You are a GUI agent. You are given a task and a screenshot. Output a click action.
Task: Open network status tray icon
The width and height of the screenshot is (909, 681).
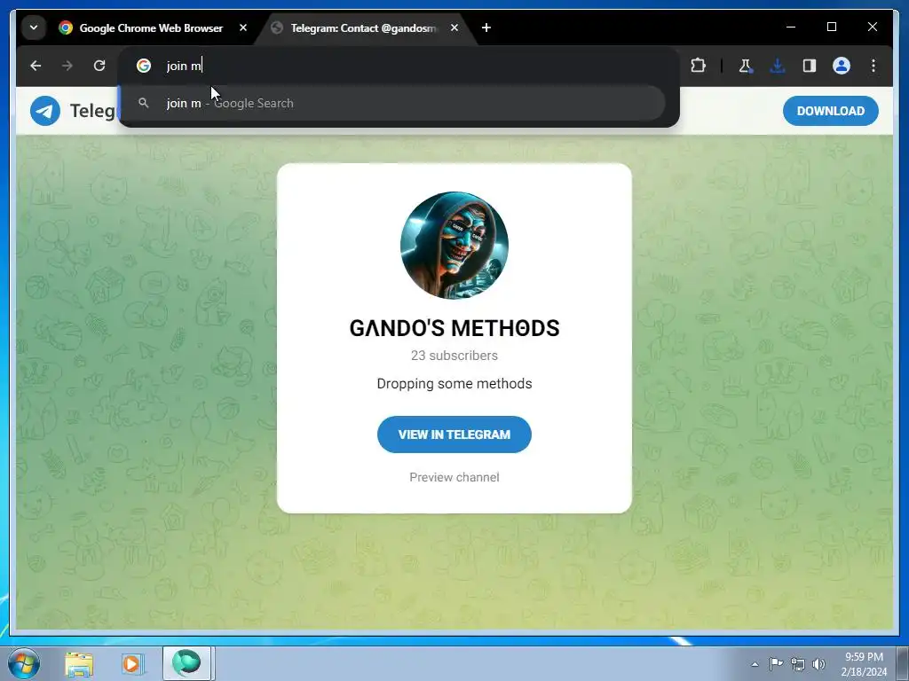798,664
